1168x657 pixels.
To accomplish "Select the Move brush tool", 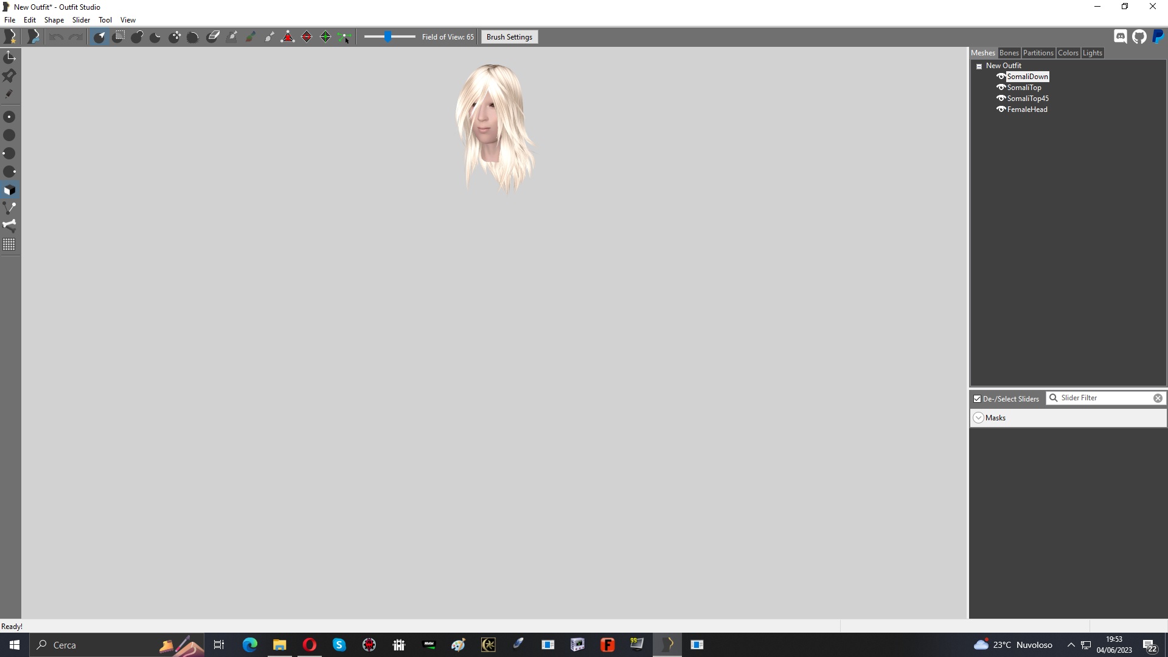I will point(175,37).
